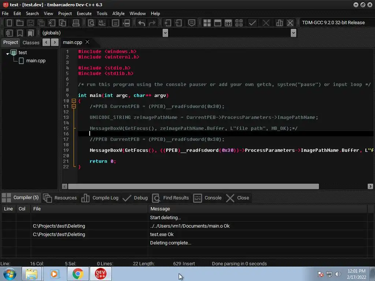Compile using the four-squares icon
Screen dimensions: 375x281
207,23
